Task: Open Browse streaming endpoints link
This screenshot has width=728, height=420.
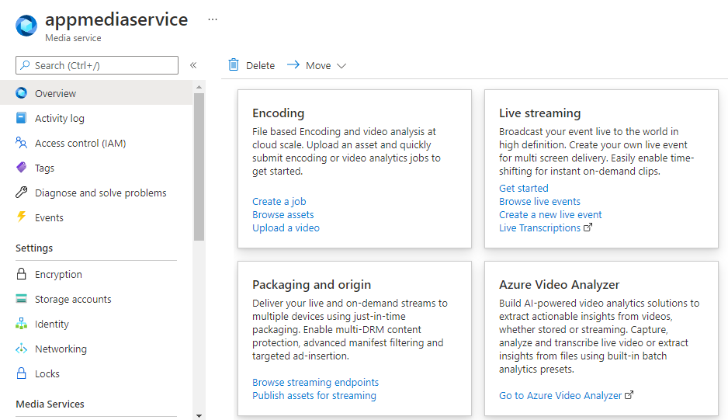Action: [315, 383]
